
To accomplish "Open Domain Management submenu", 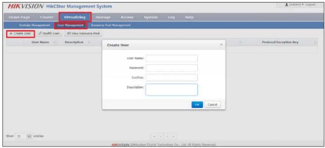I will click(35, 25).
